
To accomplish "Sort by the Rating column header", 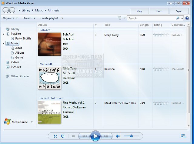I will coord(158,25).
